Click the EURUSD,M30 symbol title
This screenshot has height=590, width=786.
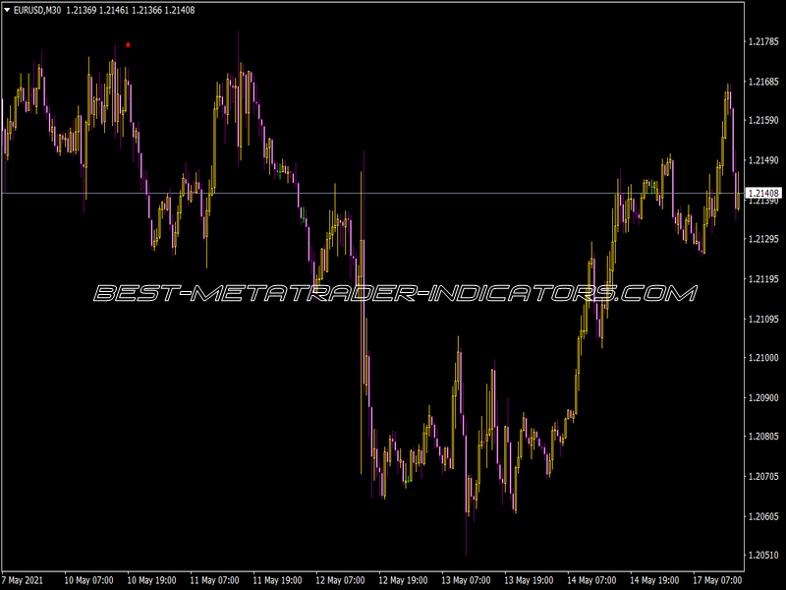coord(37,10)
